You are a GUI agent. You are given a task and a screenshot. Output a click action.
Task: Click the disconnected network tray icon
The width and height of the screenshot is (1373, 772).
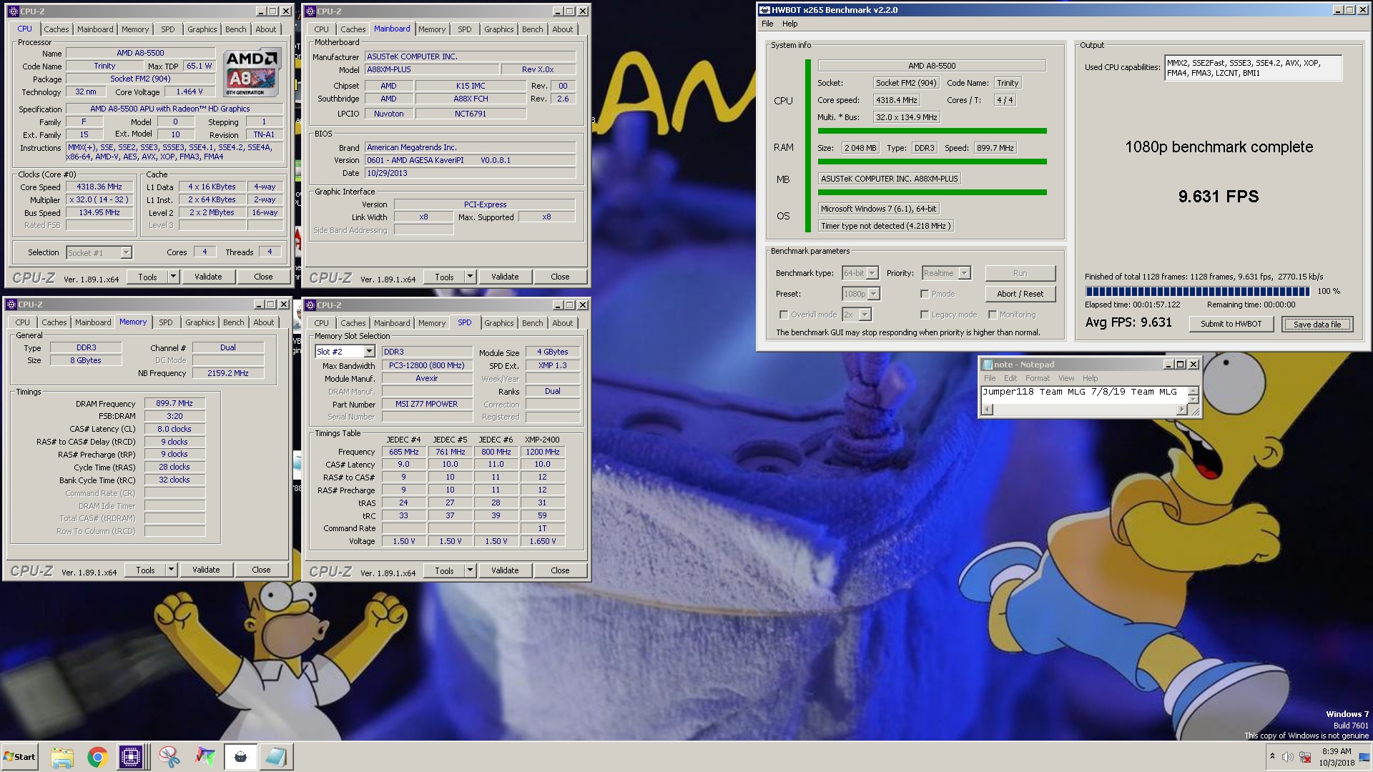tap(1305, 757)
